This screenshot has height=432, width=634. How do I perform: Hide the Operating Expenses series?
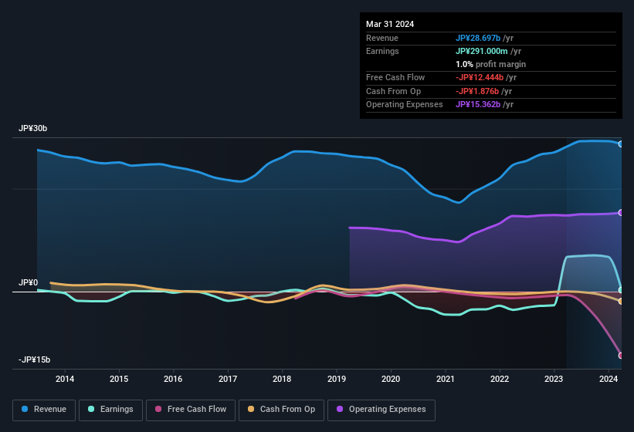(381, 410)
